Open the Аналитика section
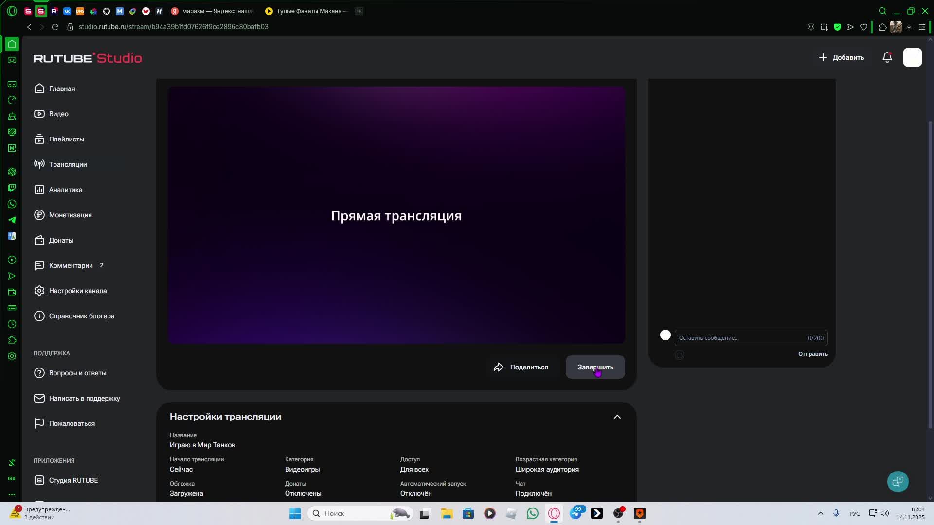 point(65,190)
